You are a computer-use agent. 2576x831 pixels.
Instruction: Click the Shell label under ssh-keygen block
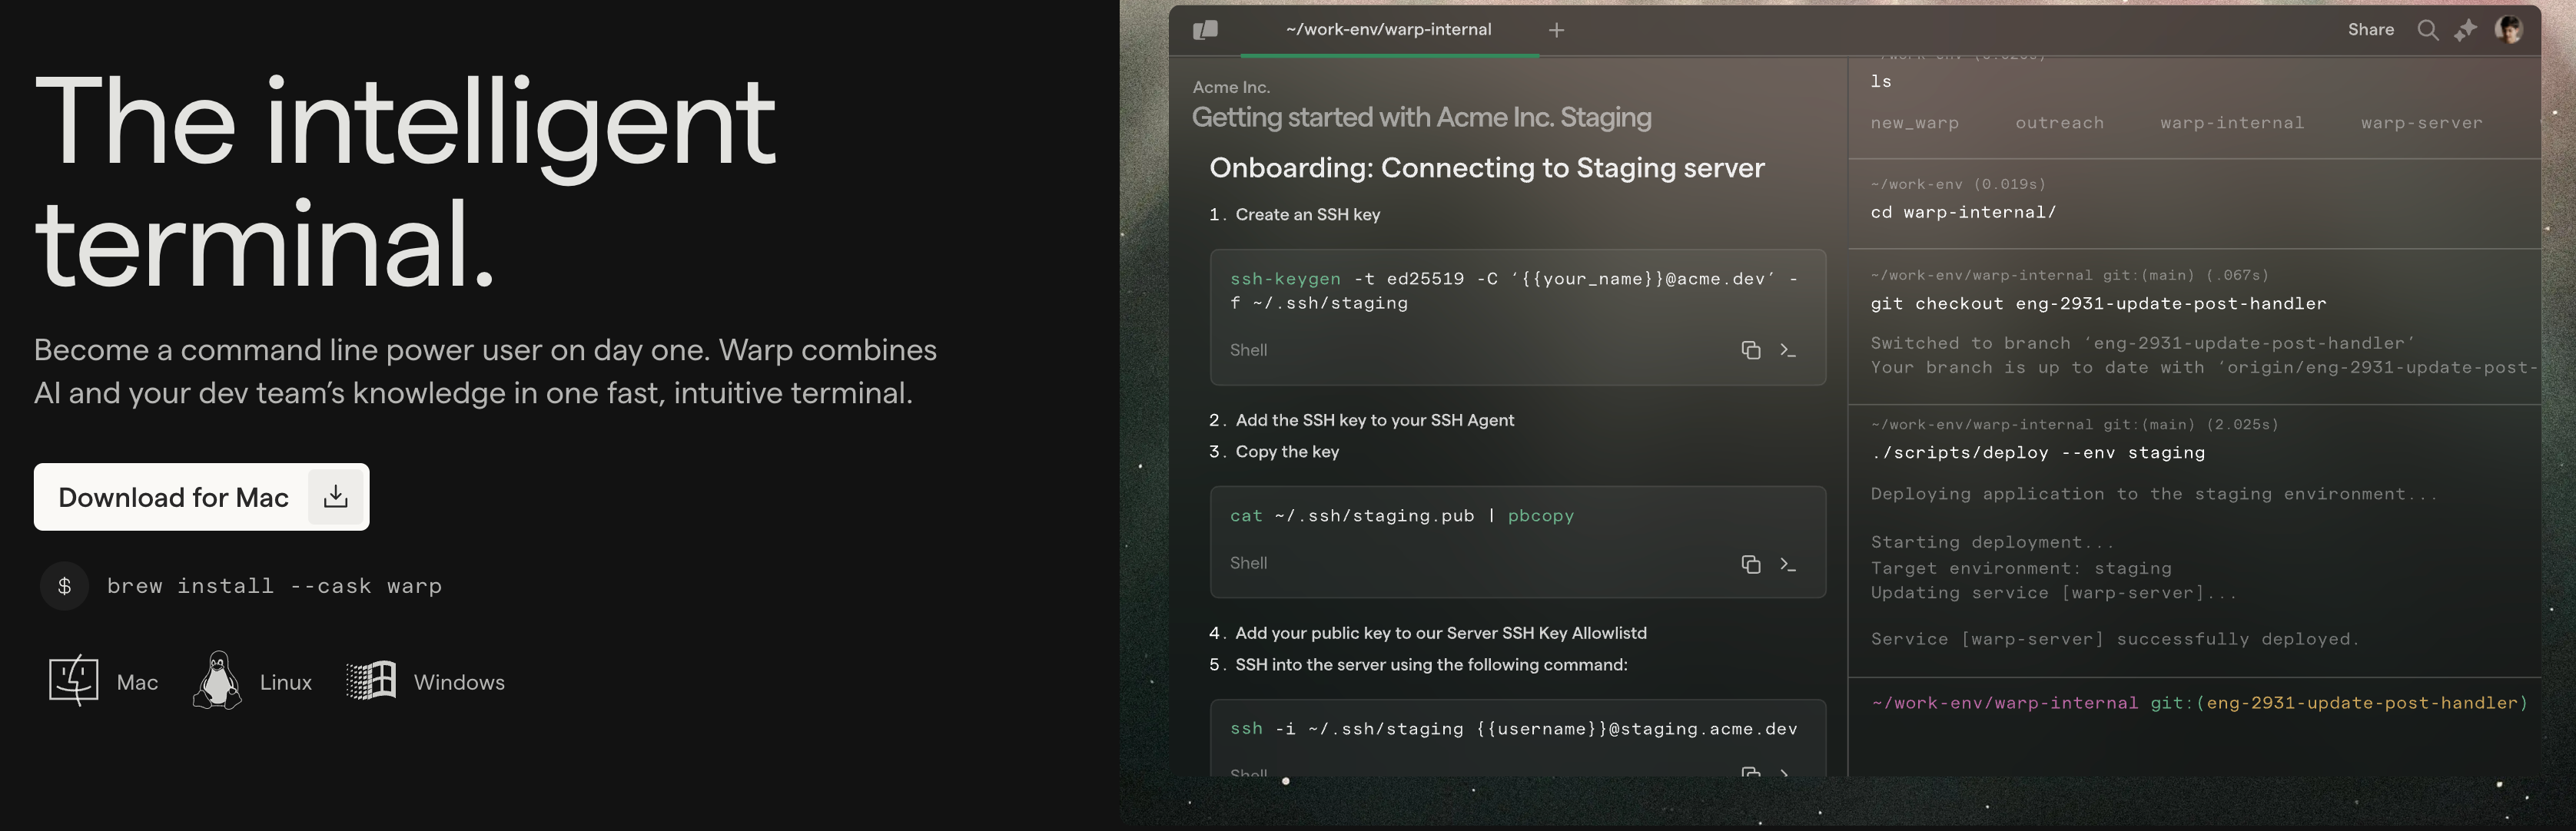pyautogui.click(x=1248, y=349)
